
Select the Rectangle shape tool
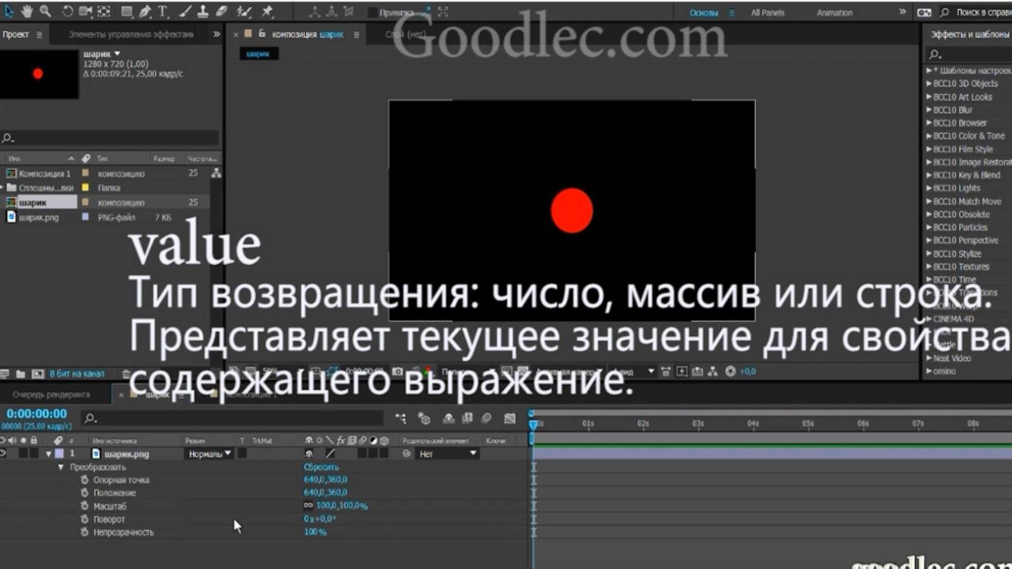127,11
